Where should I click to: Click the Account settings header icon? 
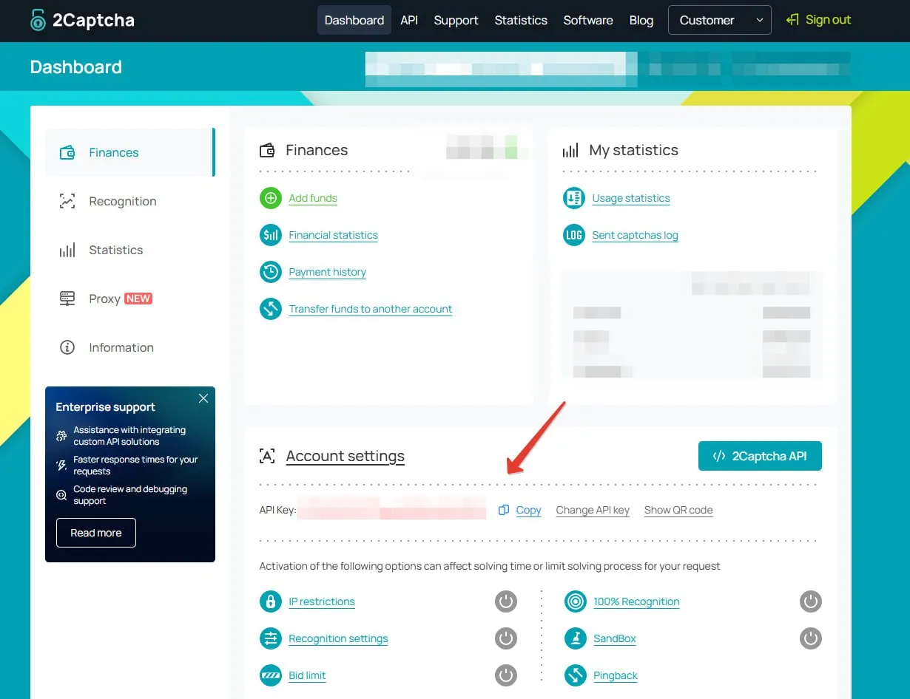coord(267,456)
